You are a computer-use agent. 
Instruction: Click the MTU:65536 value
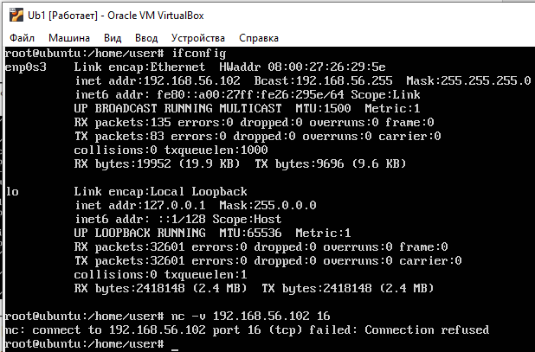[251, 233]
